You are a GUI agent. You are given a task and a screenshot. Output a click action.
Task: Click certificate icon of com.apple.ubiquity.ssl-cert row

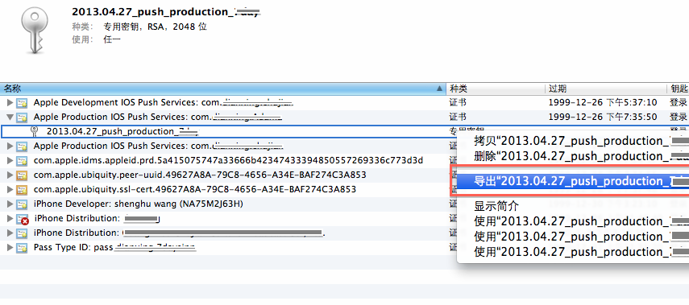22,190
